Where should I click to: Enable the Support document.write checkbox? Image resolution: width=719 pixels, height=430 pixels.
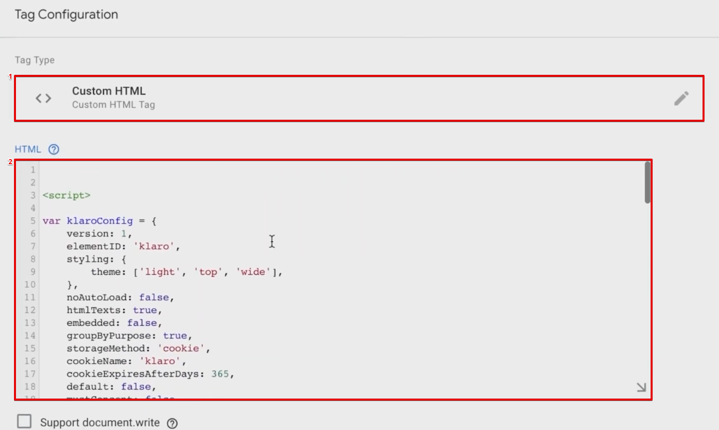(x=24, y=421)
